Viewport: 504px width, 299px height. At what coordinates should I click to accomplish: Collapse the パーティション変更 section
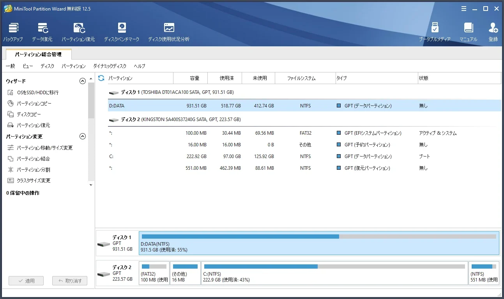point(82,136)
